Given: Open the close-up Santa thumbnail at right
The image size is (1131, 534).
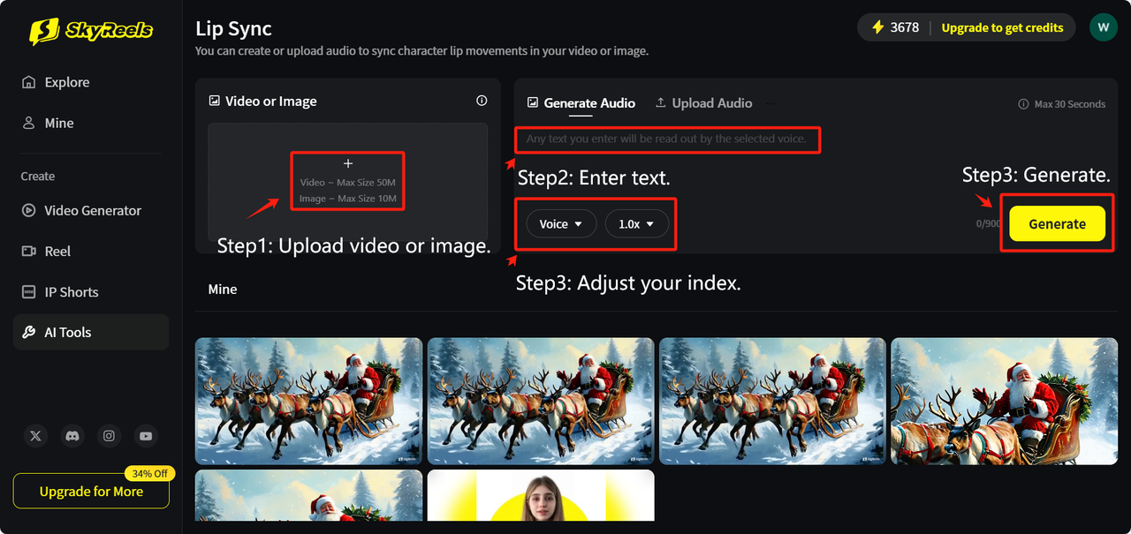Looking at the screenshot, I should tap(1005, 401).
